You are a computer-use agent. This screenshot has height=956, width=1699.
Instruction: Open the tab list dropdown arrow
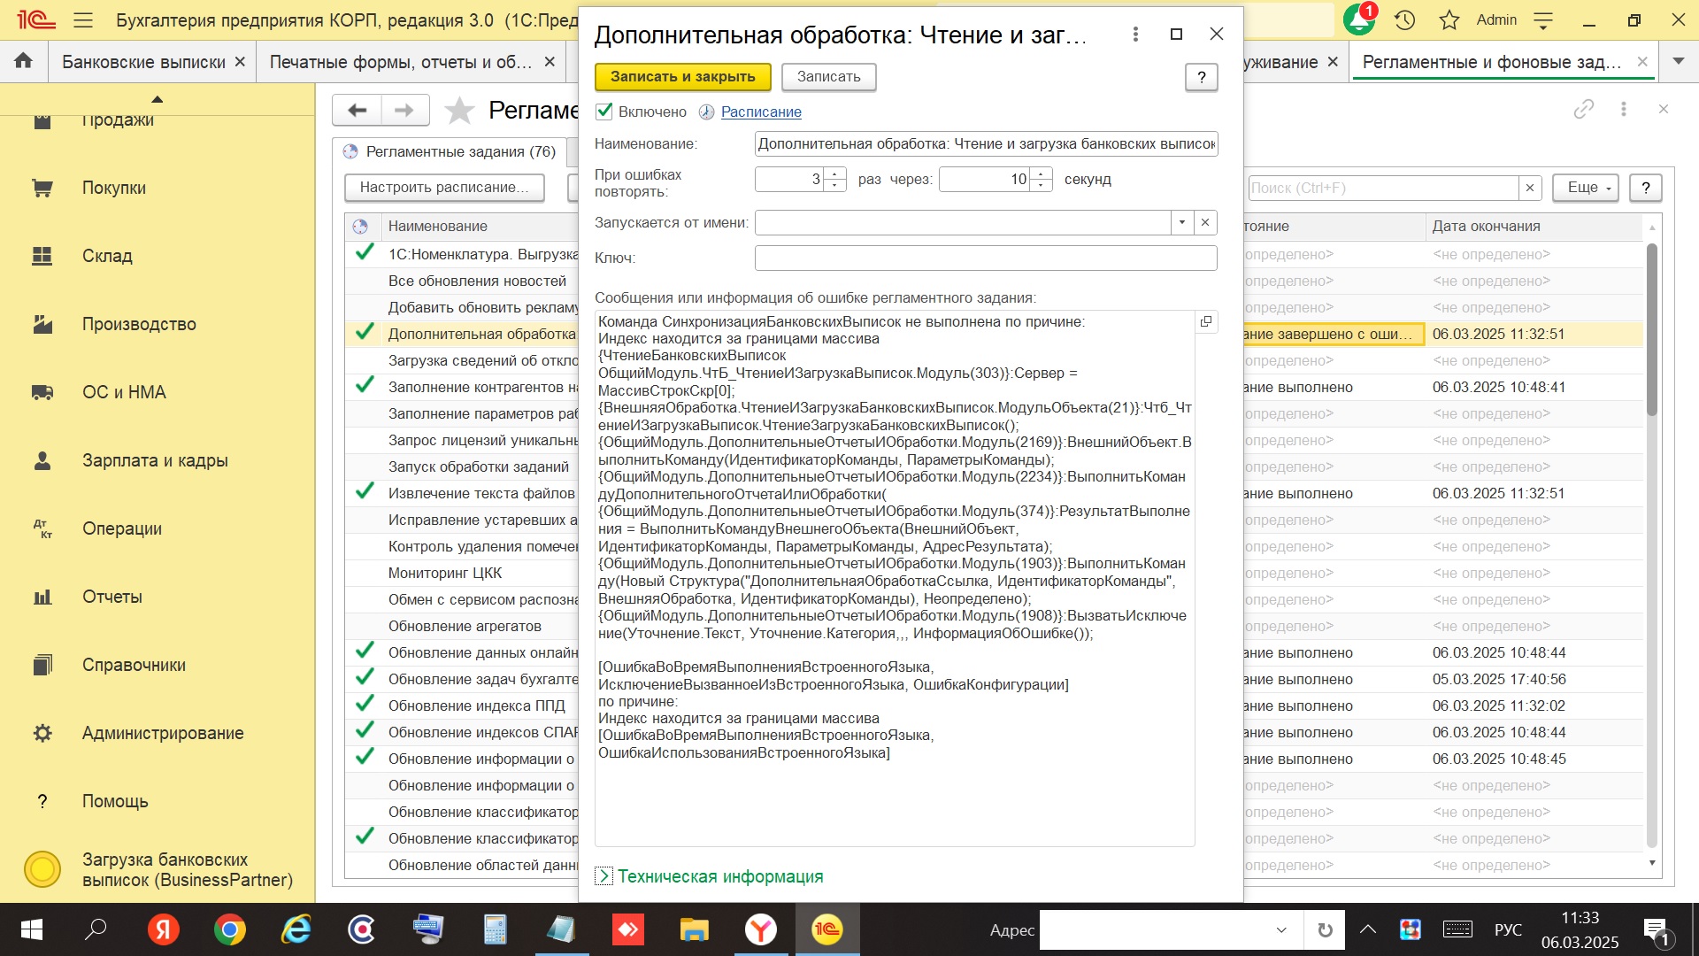click(1678, 61)
